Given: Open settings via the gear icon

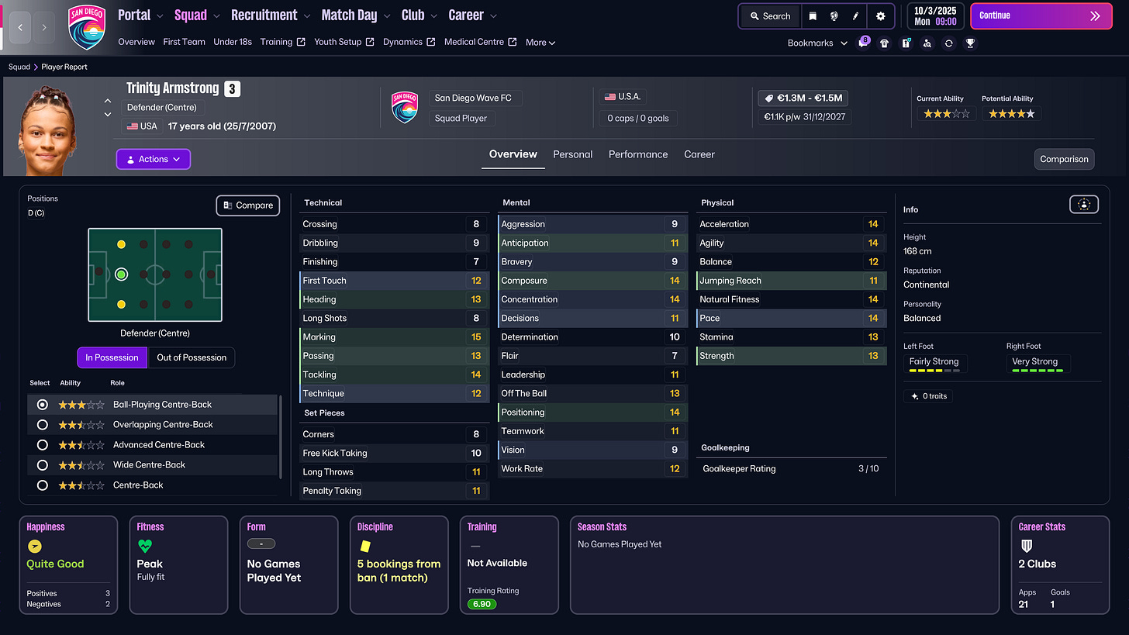Looking at the screenshot, I should click(880, 16).
